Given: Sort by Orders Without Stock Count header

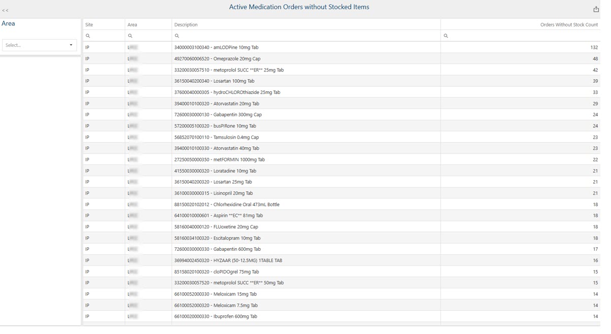Looking at the screenshot, I should [568, 25].
